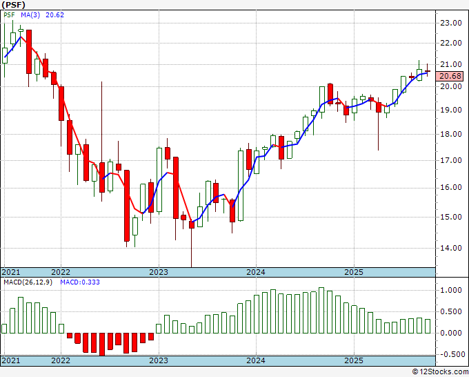This screenshot has width=469, height=377.
Task: Click the 20.00 price axis label
Action: (451, 86)
